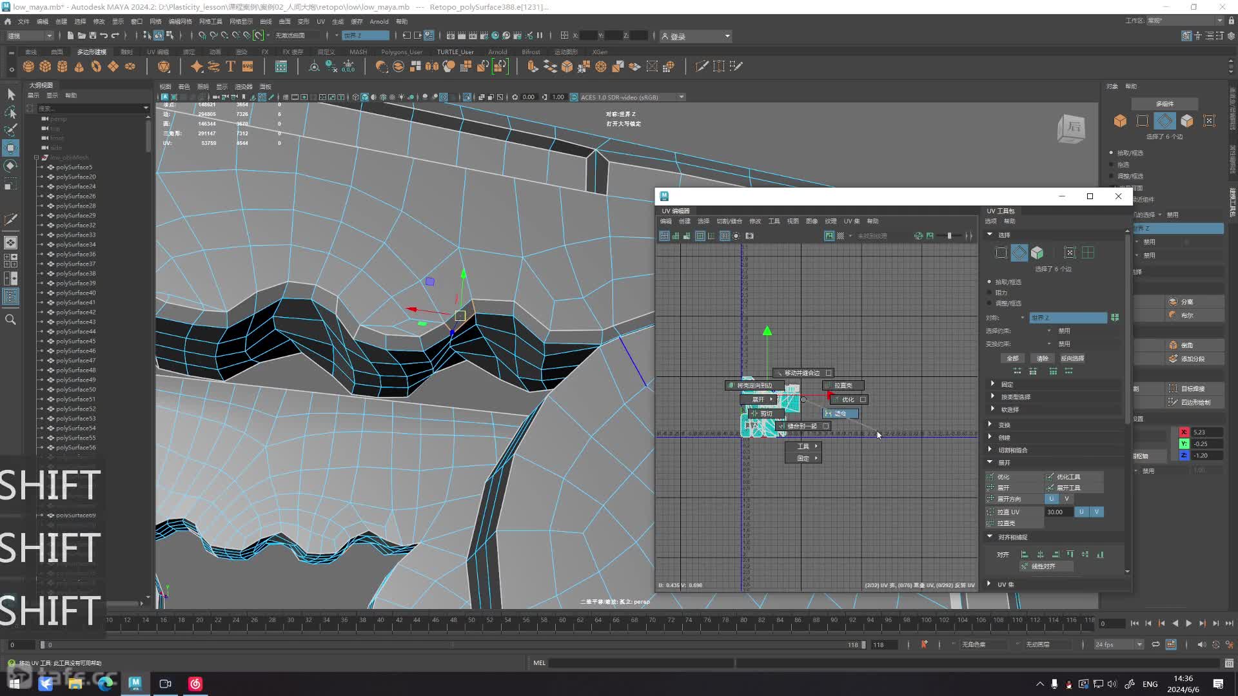Expand Select By Type section in UV Toolkit

[x=992, y=396]
